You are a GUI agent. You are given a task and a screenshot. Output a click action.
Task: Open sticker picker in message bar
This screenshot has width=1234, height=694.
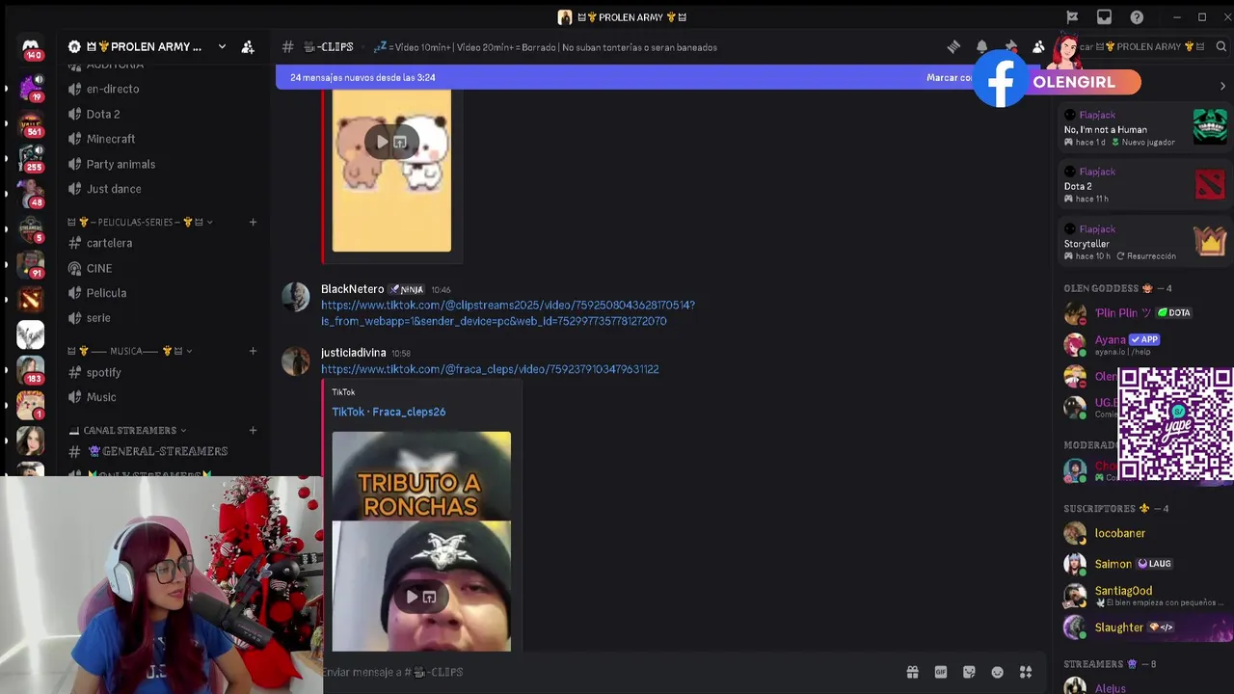point(969,672)
